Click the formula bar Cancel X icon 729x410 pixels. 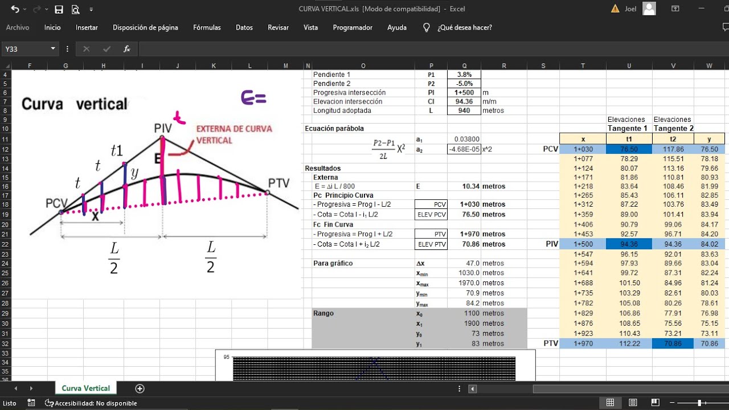[86, 49]
